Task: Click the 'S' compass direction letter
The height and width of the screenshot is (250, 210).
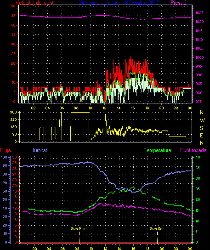Action: point(201,128)
